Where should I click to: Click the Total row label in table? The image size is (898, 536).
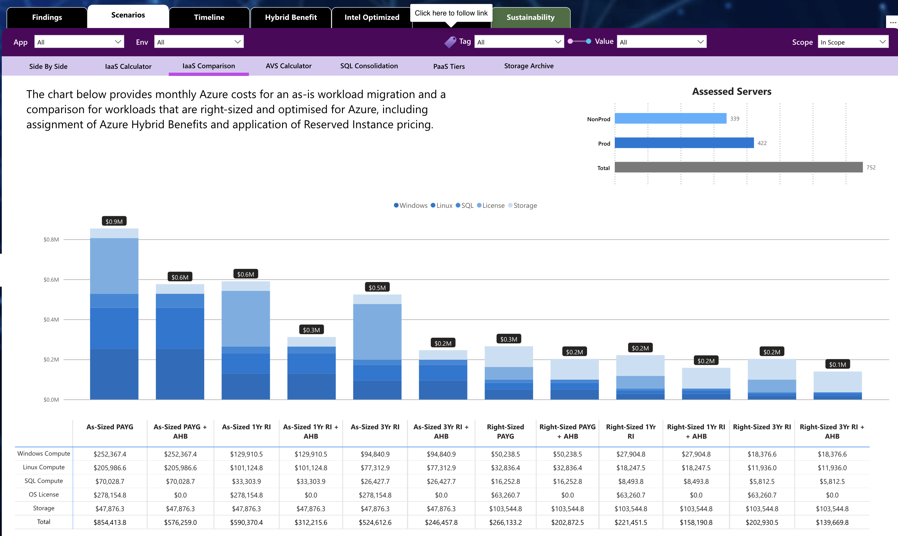[x=44, y=522]
